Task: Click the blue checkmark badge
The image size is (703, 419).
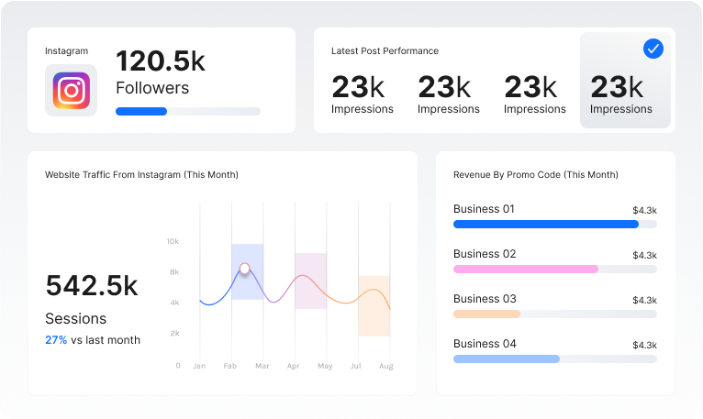Action: [653, 49]
